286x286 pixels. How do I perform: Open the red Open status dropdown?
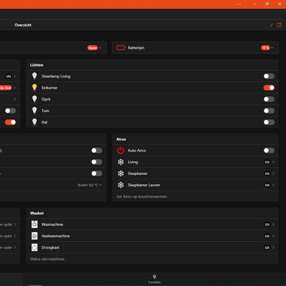click(92, 48)
